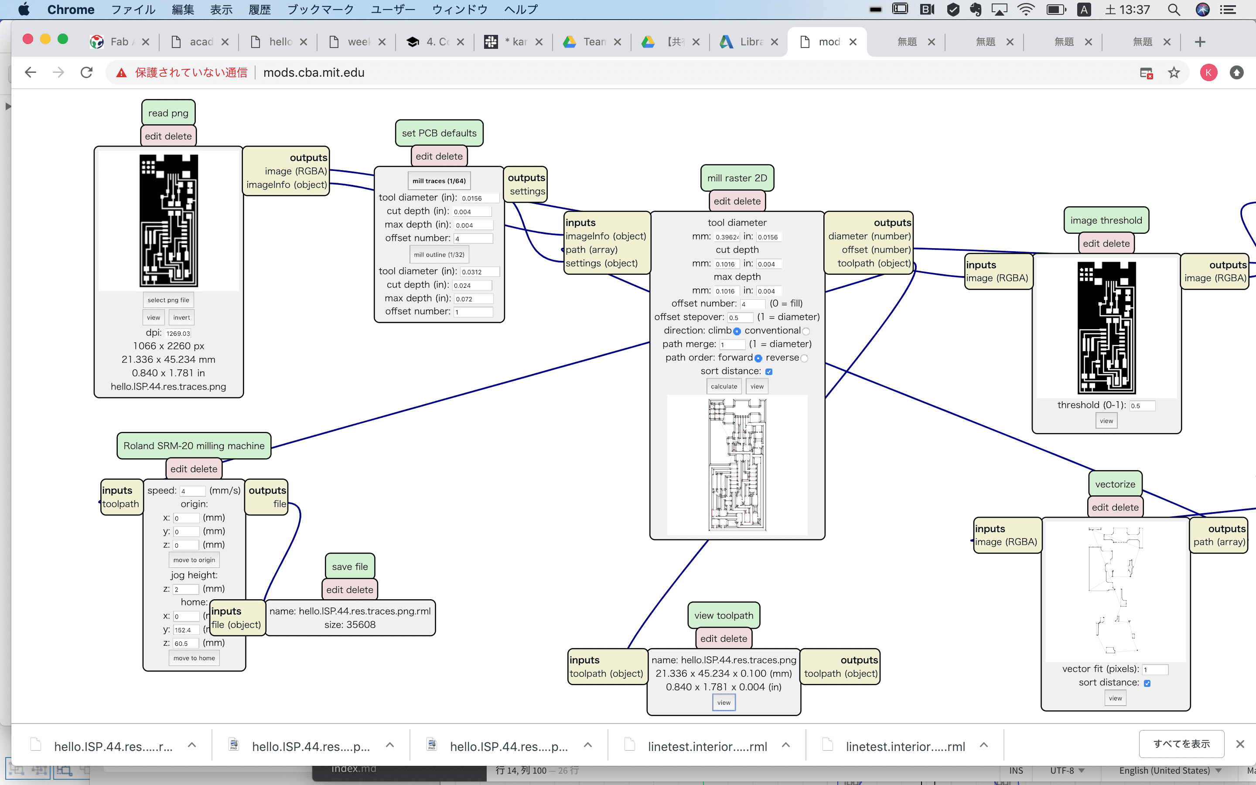This screenshot has height=785, width=1256.
Task: Expand options for first linetest.interior download
Action: click(786, 745)
